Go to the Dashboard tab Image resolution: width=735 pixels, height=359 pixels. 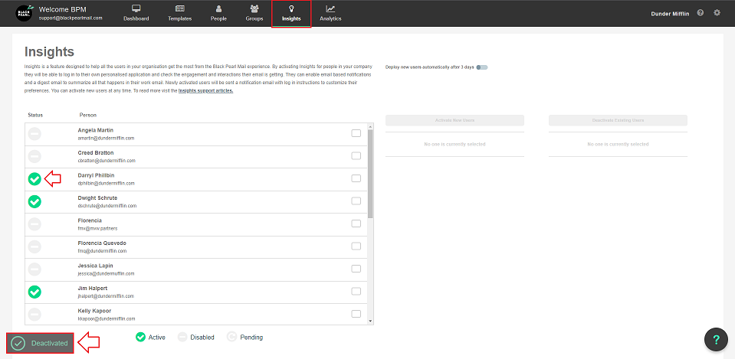pos(136,13)
